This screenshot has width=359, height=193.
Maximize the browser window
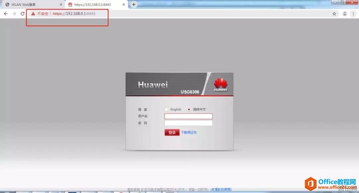click(342, 2)
